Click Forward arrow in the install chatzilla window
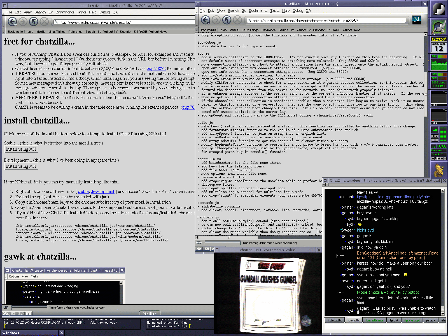Image resolution: width=448 pixels, height=336 pixels. click(23, 22)
